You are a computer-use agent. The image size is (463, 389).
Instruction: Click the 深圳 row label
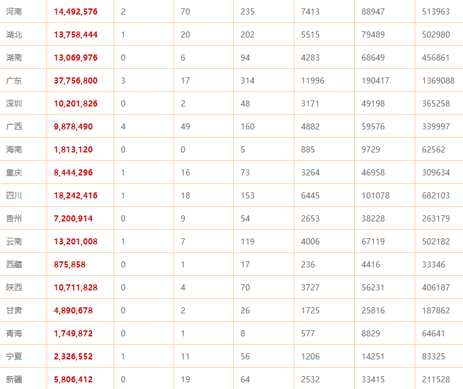[x=14, y=103]
